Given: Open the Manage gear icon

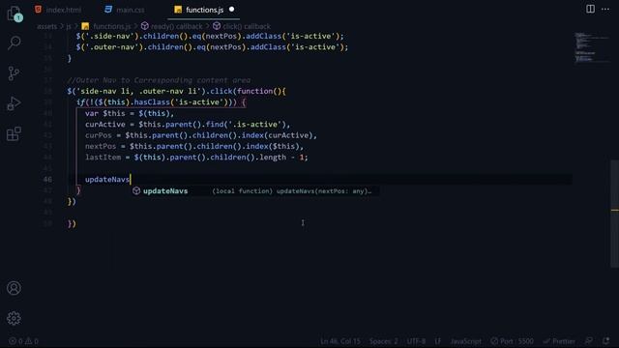Looking at the screenshot, I should pos(14,318).
